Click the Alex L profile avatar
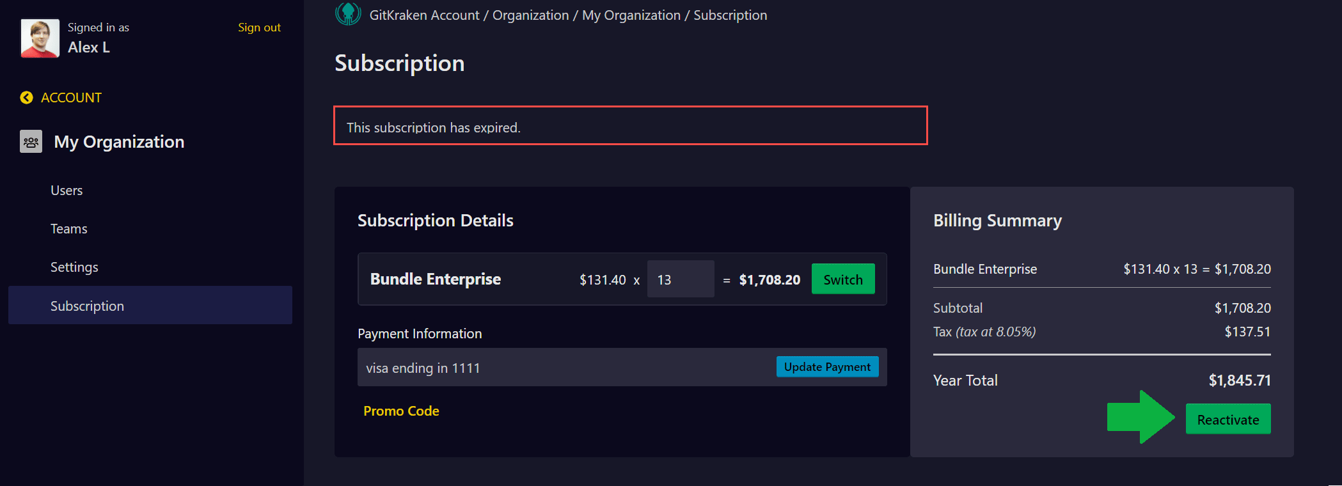1342x486 pixels. click(40, 38)
